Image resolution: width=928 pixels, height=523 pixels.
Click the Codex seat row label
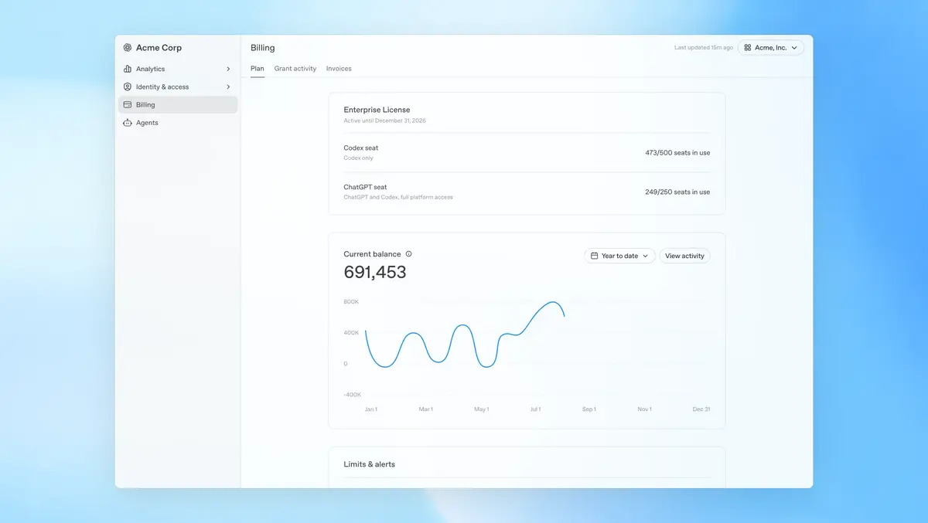pos(361,148)
